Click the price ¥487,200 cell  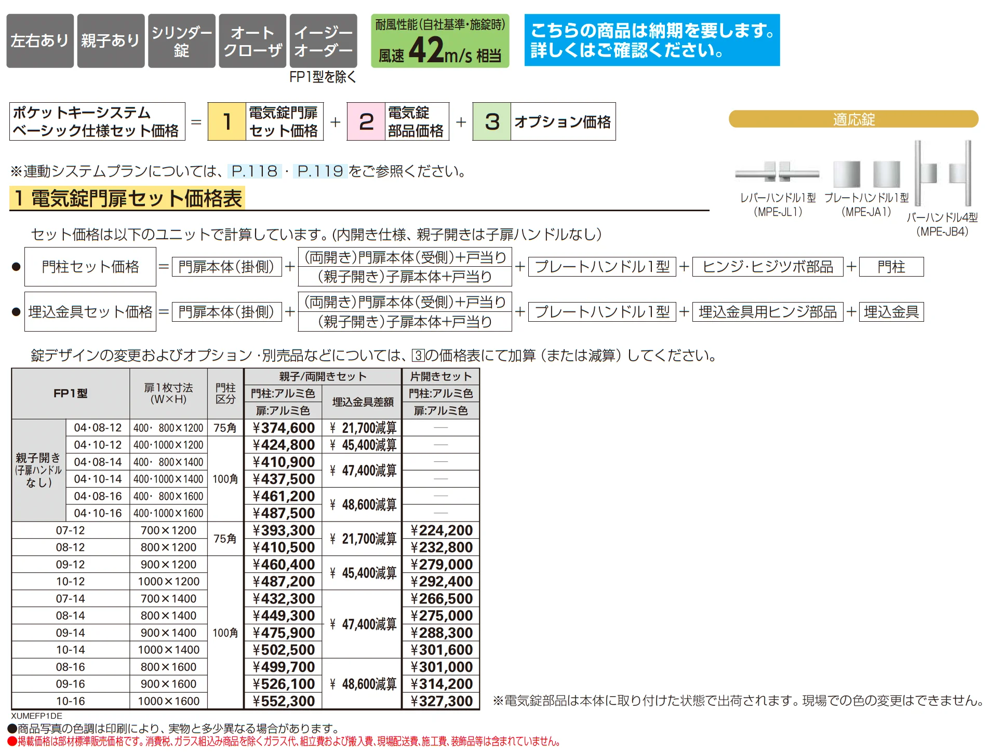click(x=283, y=582)
